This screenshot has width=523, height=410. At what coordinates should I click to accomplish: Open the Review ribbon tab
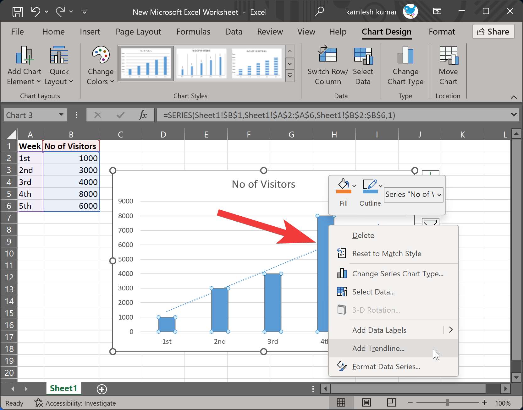pos(270,32)
